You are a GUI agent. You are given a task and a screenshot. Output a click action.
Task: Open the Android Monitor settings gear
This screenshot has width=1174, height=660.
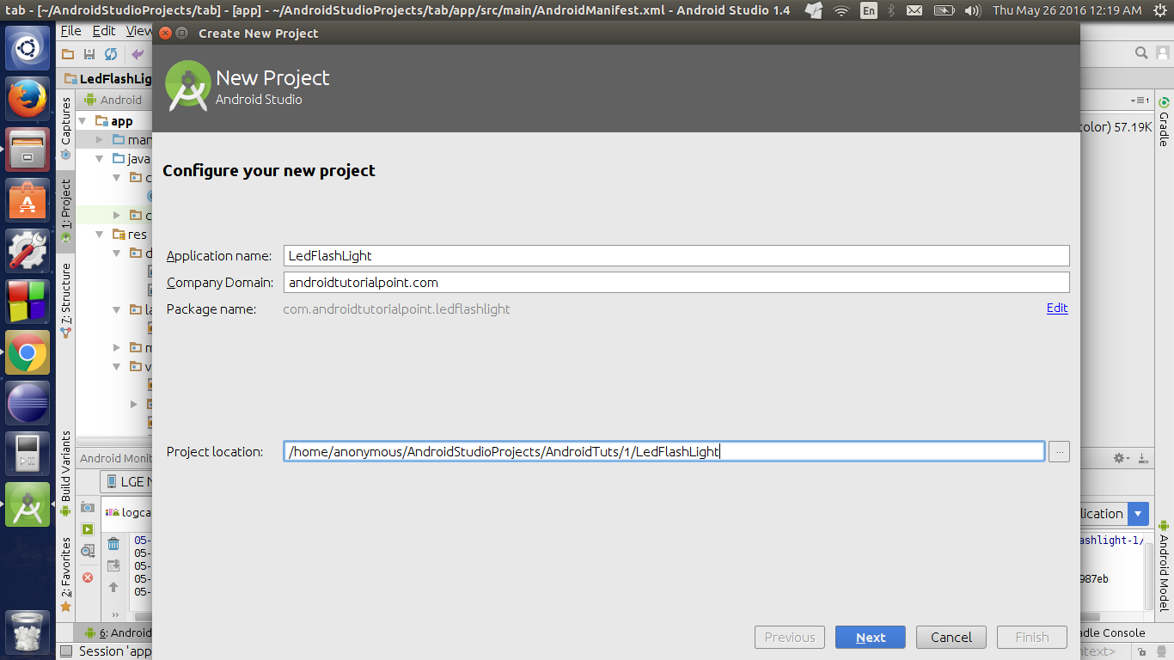[1120, 459]
